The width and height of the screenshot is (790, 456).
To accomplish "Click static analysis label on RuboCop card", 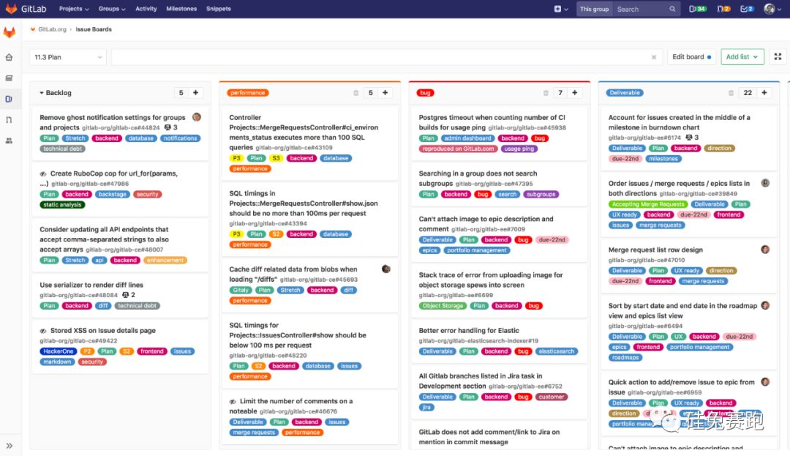I will pos(62,205).
